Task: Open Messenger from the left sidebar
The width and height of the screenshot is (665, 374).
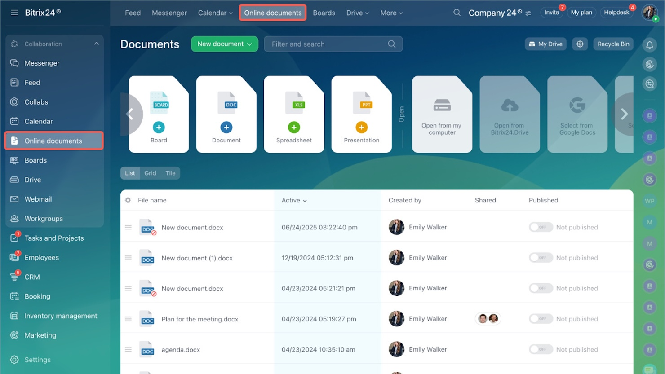Action: tap(42, 63)
